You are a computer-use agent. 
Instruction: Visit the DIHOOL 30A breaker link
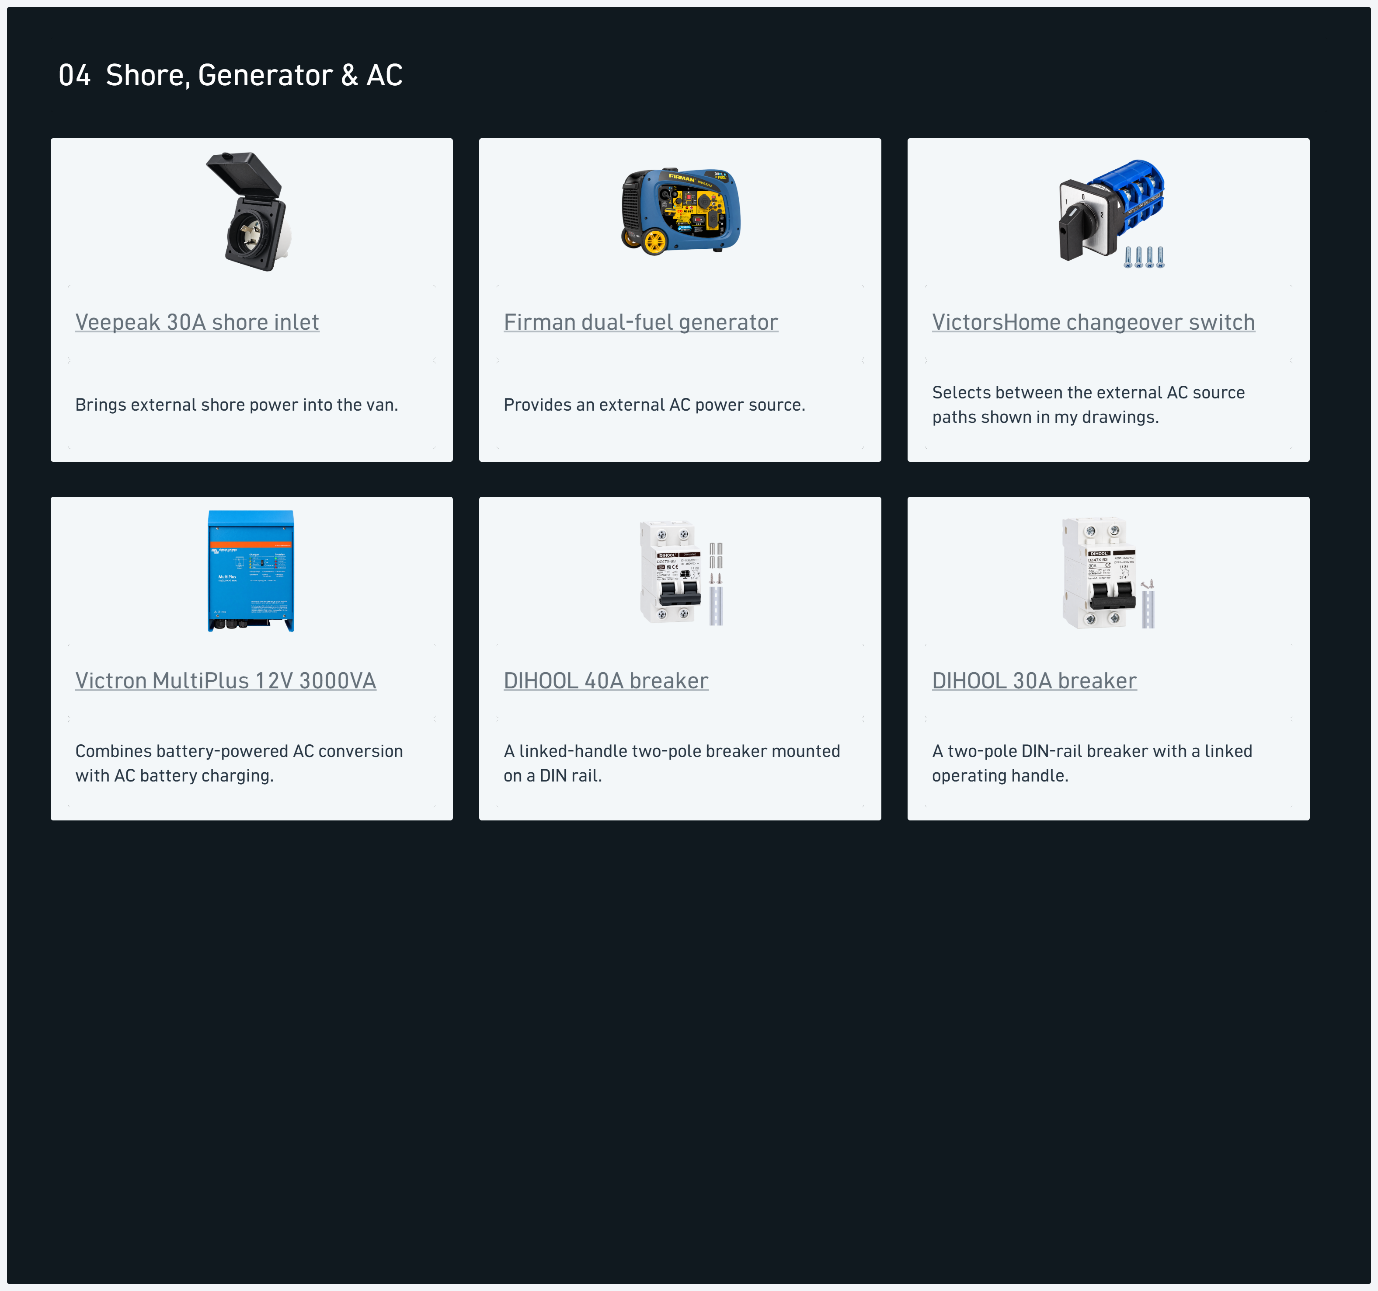tap(1034, 681)
